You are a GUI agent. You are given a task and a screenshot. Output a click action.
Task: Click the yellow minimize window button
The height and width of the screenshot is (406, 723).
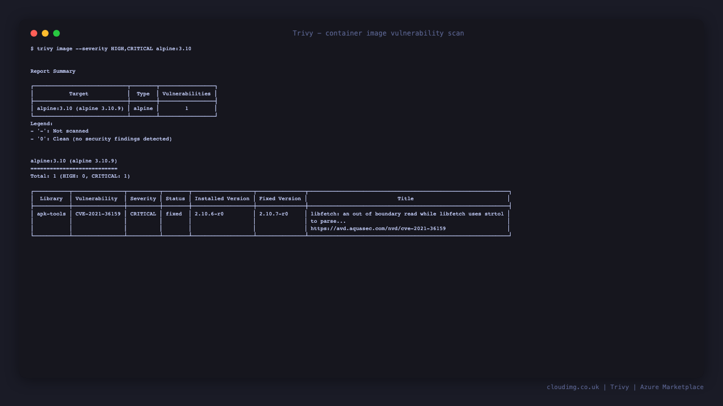45,33
